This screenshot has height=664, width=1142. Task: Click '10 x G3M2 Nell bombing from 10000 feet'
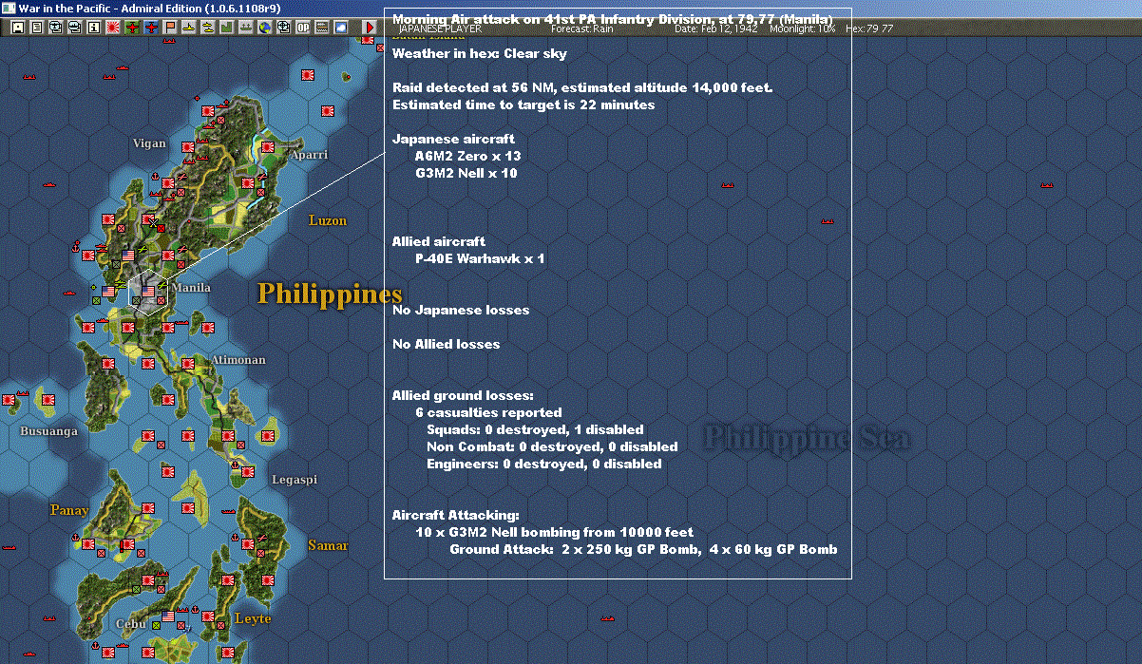pyautogui.click(x=554, y=533)
